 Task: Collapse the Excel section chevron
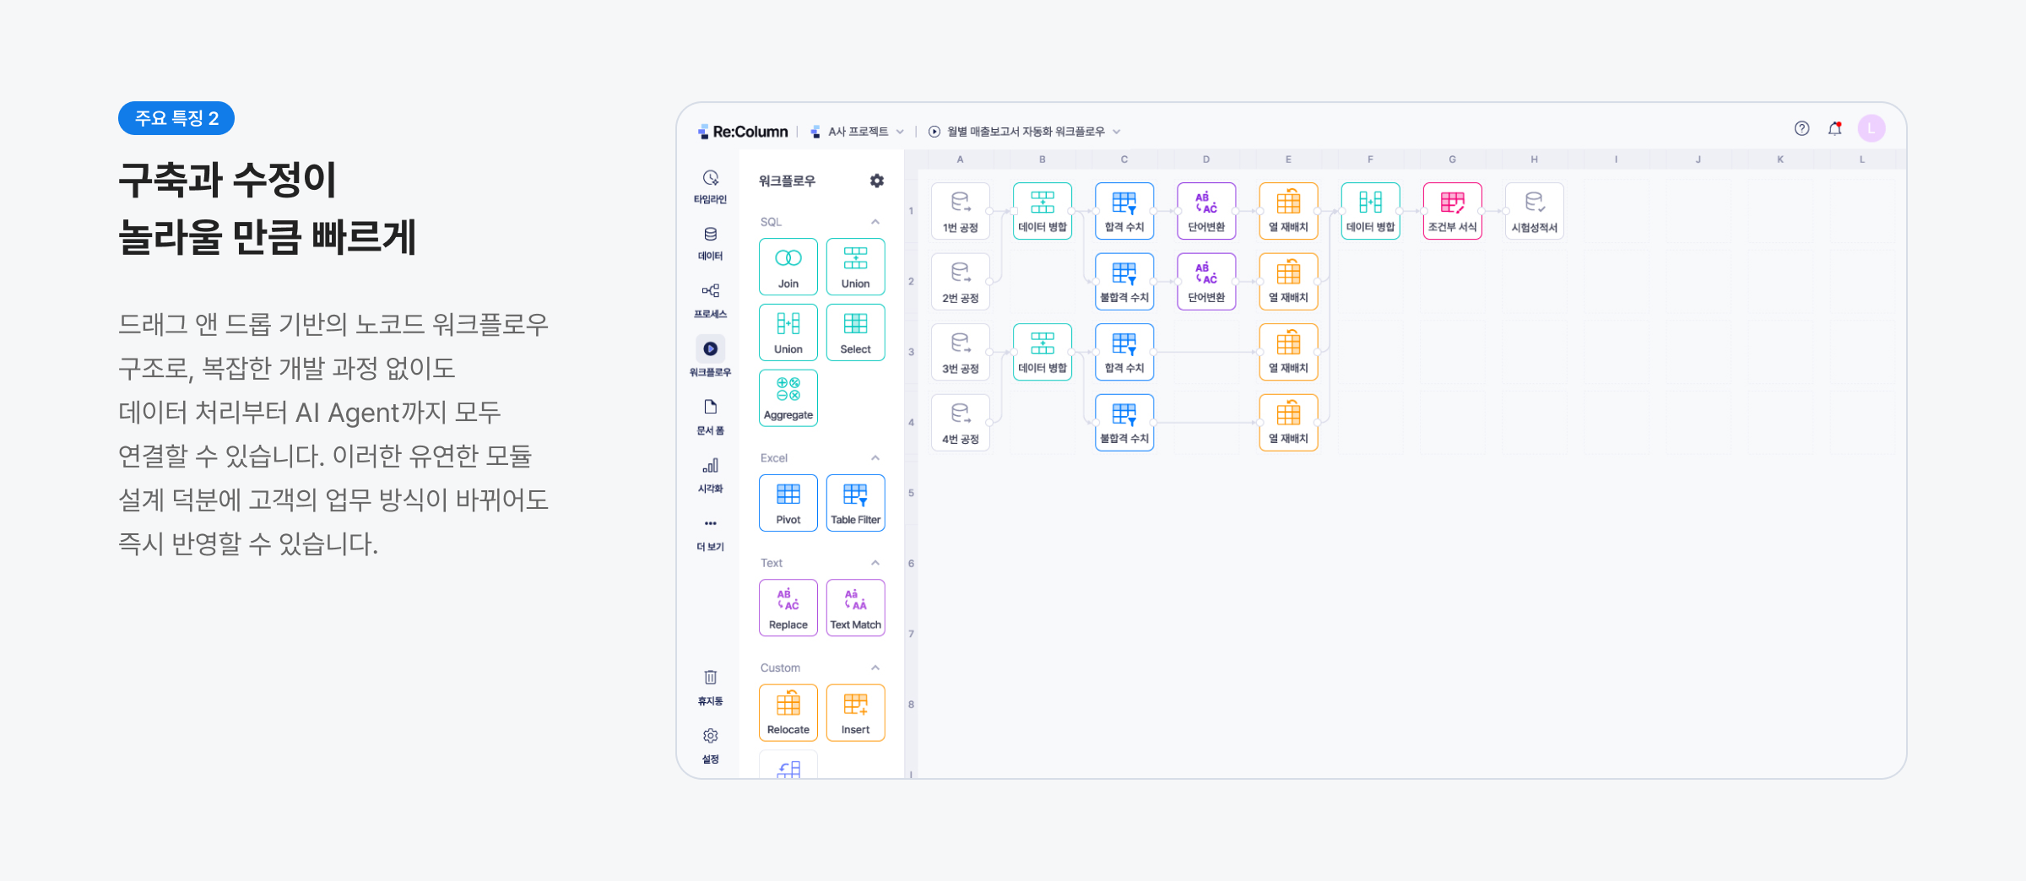(875, 458)
